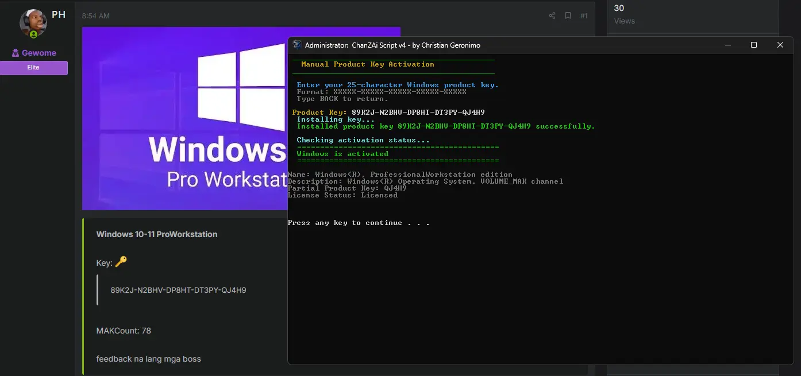801x376 pixels.
Task: Click 'Press any key to continue' in console
Action: pyautogui.click(x=359, y=223)
